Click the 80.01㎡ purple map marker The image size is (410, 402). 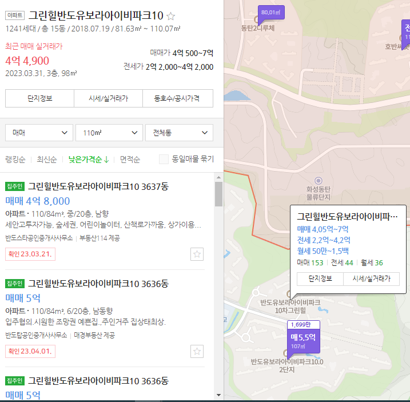pos(270,14)
